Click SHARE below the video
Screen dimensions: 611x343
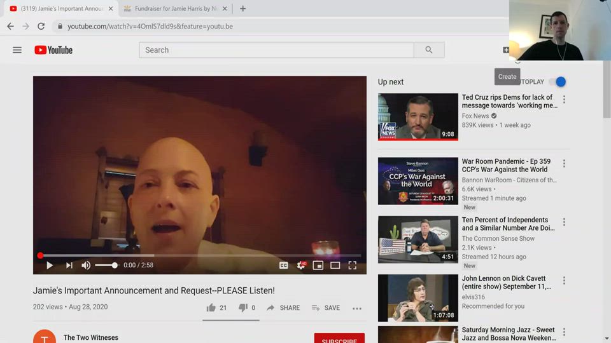point(283,307)
